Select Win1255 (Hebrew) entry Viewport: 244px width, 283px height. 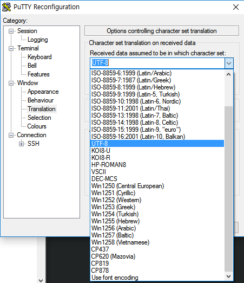157,221
